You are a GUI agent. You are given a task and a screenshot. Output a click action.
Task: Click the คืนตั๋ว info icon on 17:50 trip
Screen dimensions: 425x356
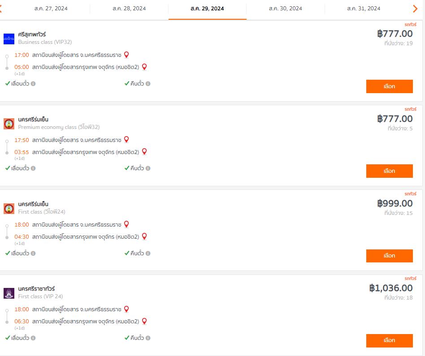pyautogui.click(x=148, y=168)
